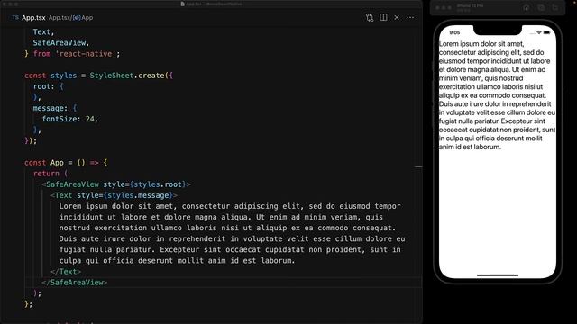Click on 'styles.message' in the Text tag

[138, 195]
